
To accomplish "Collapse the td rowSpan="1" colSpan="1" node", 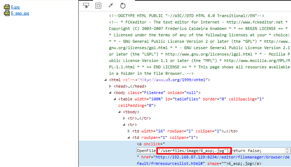I will [x=129, y=137].
